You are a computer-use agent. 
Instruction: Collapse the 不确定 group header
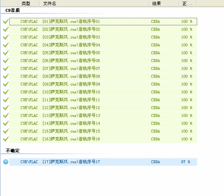[x=13, y=151]
